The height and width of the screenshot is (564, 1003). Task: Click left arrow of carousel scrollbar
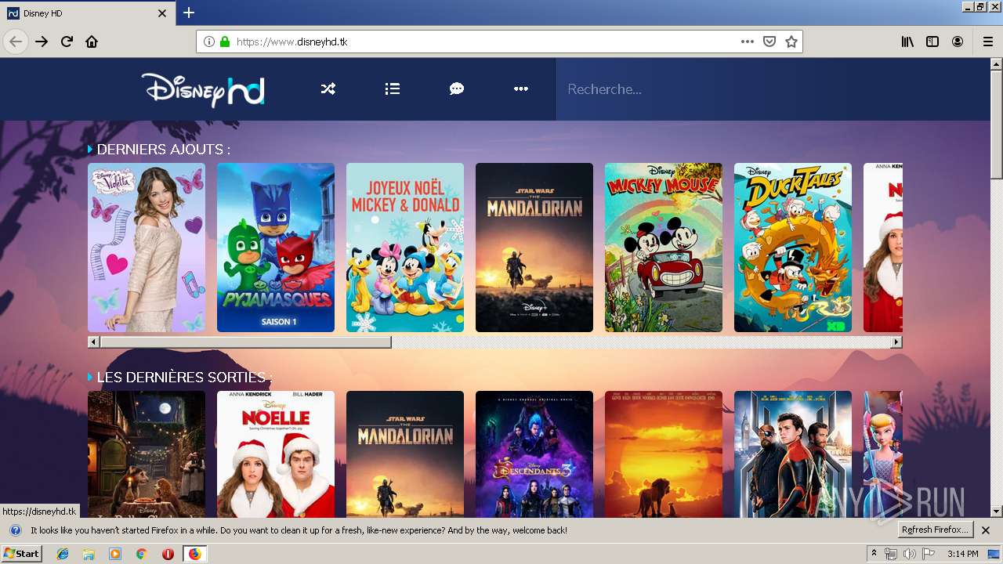[94, 342]
